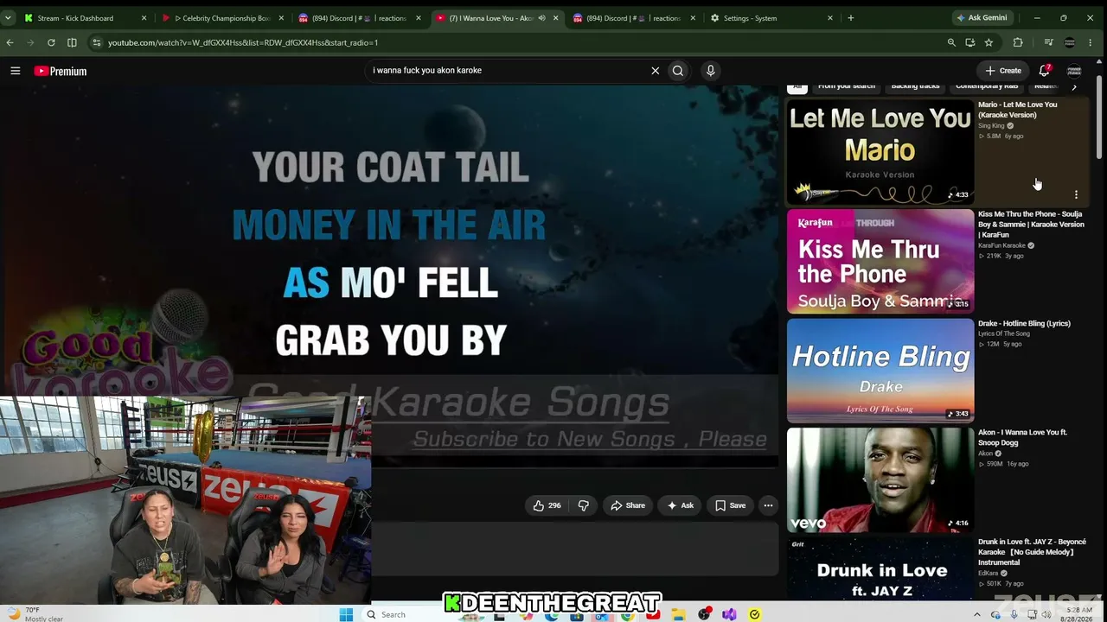Save the video to a playlist
Screen dimensions: 1107x622
730,505
